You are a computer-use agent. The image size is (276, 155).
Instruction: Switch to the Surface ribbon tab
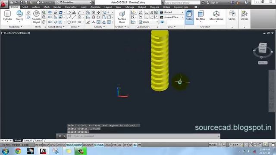coord(35,7)
